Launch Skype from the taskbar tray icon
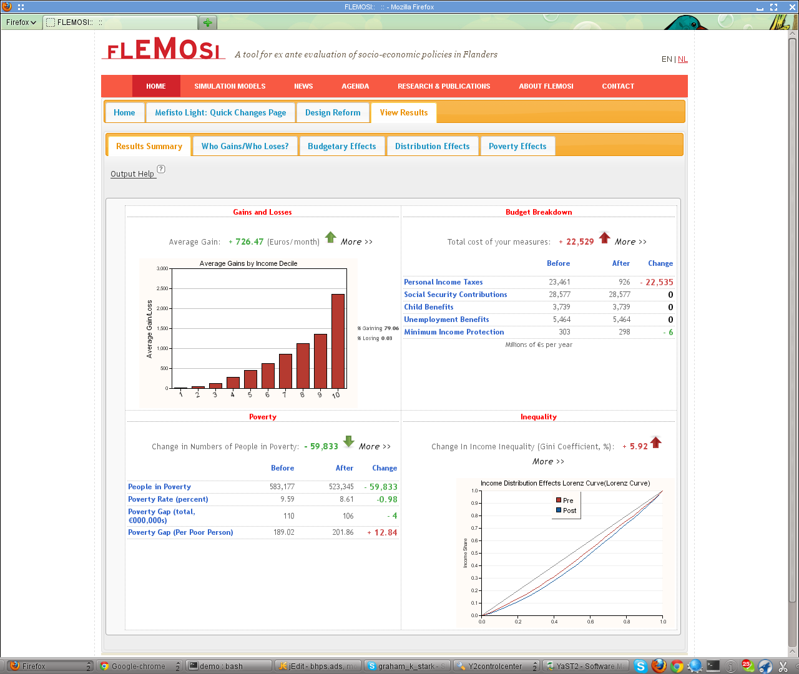 [640, 666]
